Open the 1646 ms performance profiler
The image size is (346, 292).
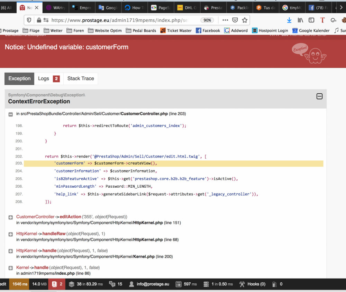pyautogui.click(x=19, y=284)
